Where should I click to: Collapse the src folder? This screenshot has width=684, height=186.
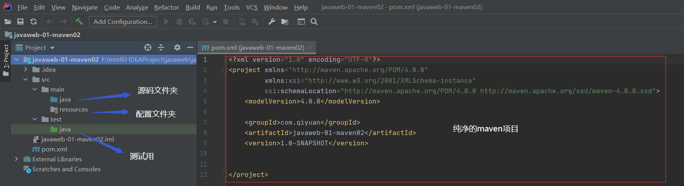(26, 79)
